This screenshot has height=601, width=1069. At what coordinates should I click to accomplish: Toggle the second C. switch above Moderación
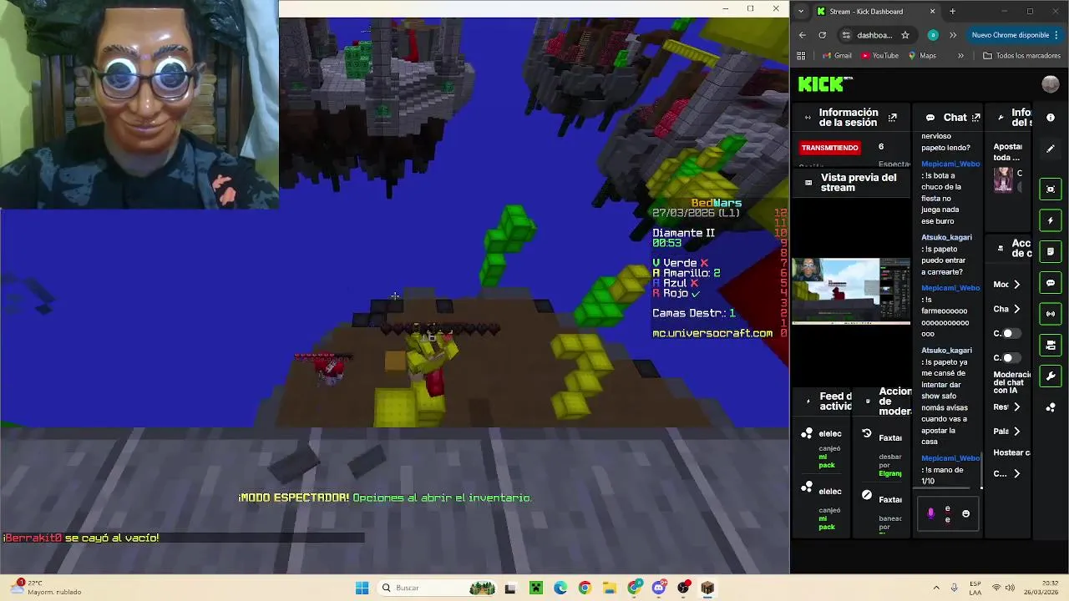point(1011,357)
